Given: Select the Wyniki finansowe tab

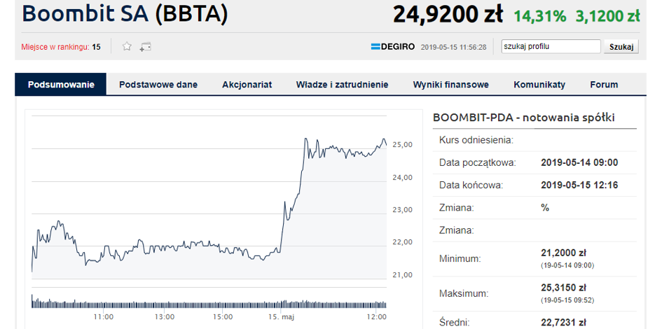Looking at the screenshot, I should click(450, 85).
